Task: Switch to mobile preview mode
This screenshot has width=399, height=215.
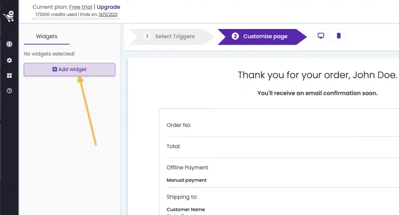Action: tap(338, 36)
